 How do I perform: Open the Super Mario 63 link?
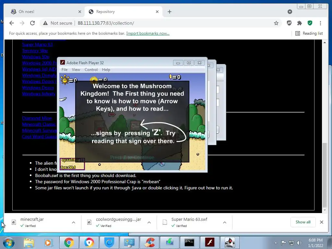coord(37,44)
